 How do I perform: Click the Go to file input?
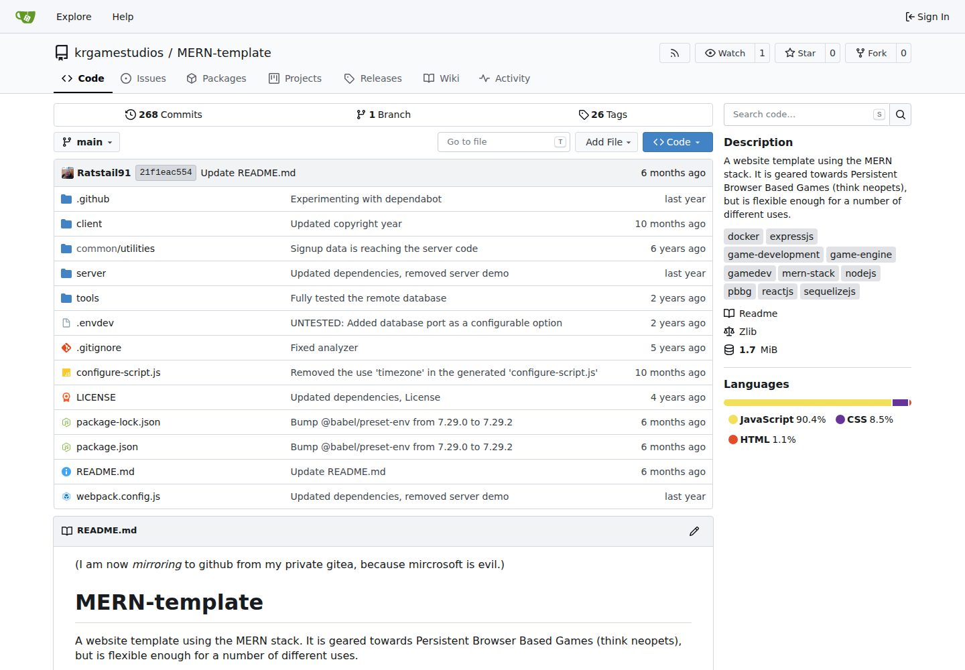[504, 142]
